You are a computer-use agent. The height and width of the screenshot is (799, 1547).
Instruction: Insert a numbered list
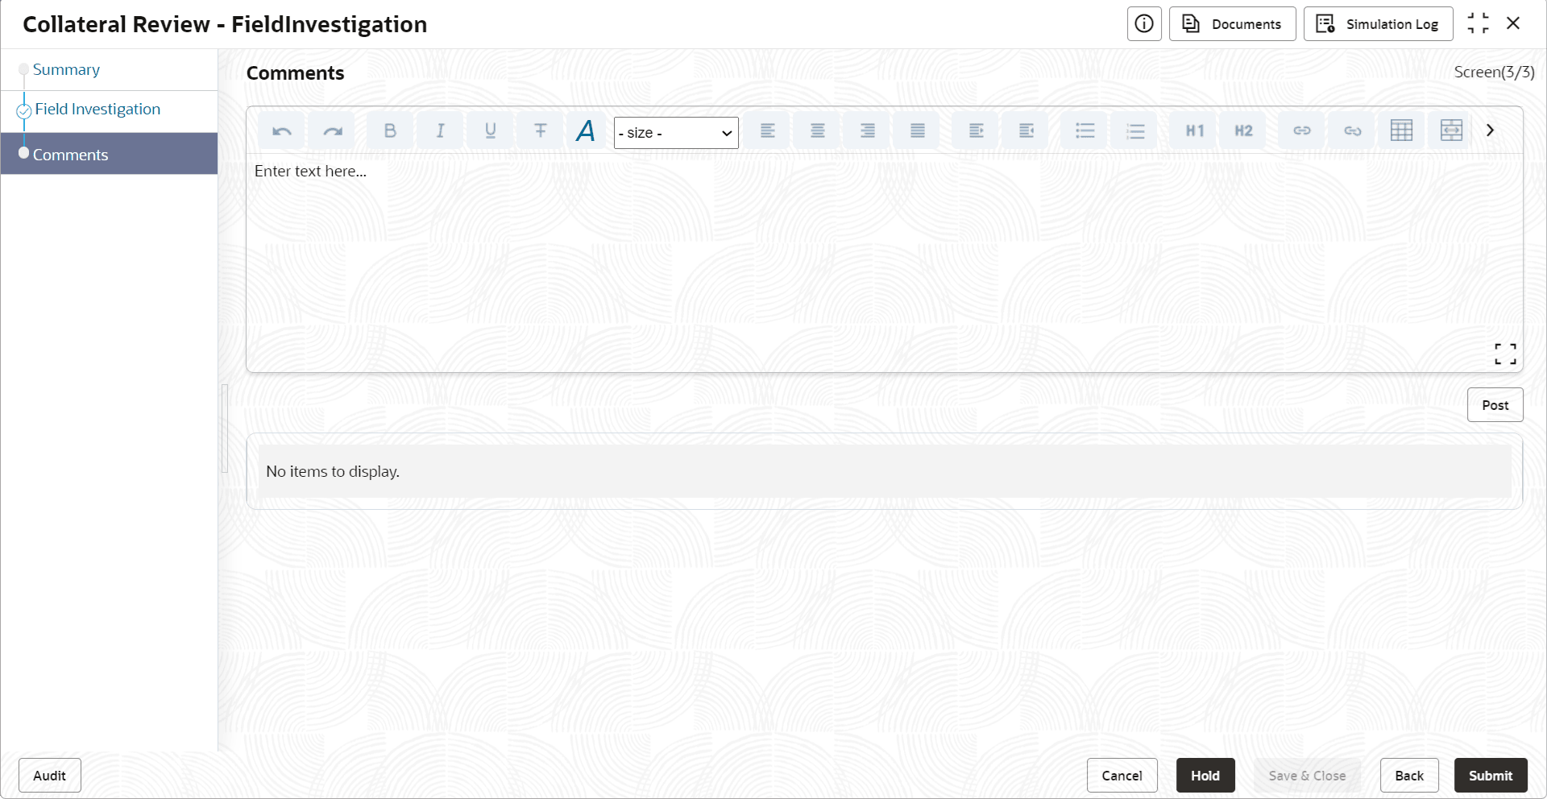[1135, 130]
